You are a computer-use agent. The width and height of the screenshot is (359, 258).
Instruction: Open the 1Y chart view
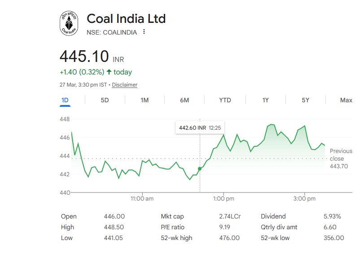[x=265, y=100]
